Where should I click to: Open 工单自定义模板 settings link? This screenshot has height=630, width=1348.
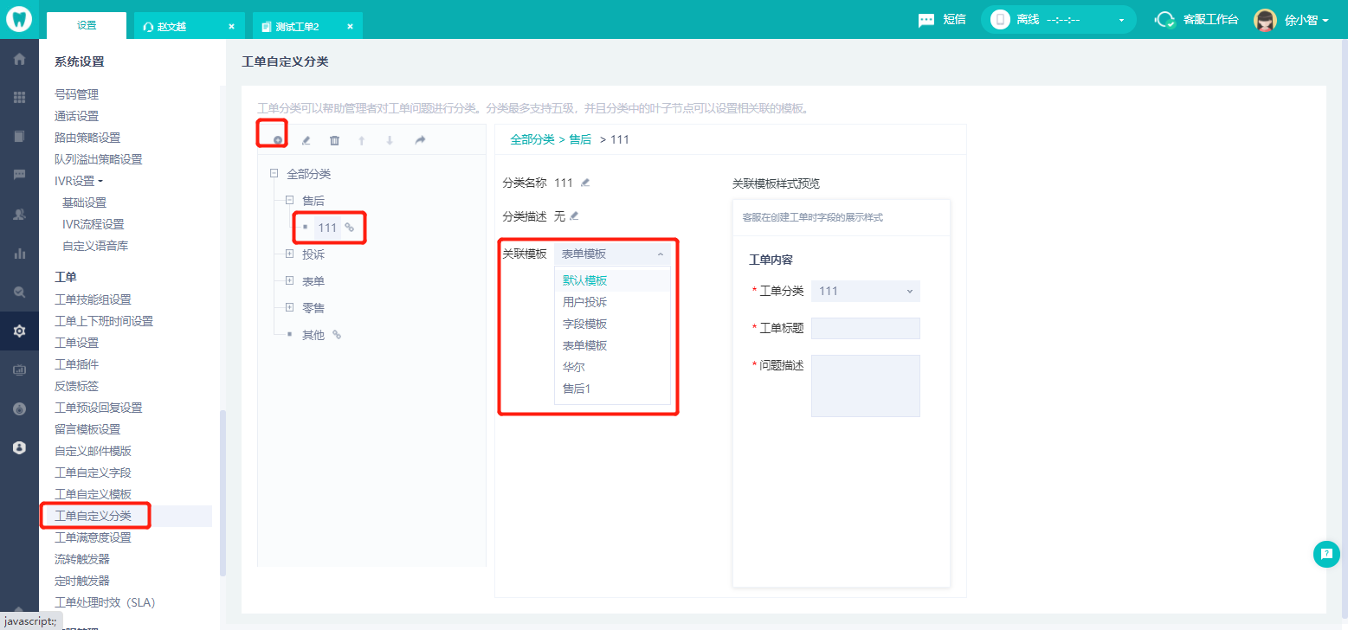point(93,494)
